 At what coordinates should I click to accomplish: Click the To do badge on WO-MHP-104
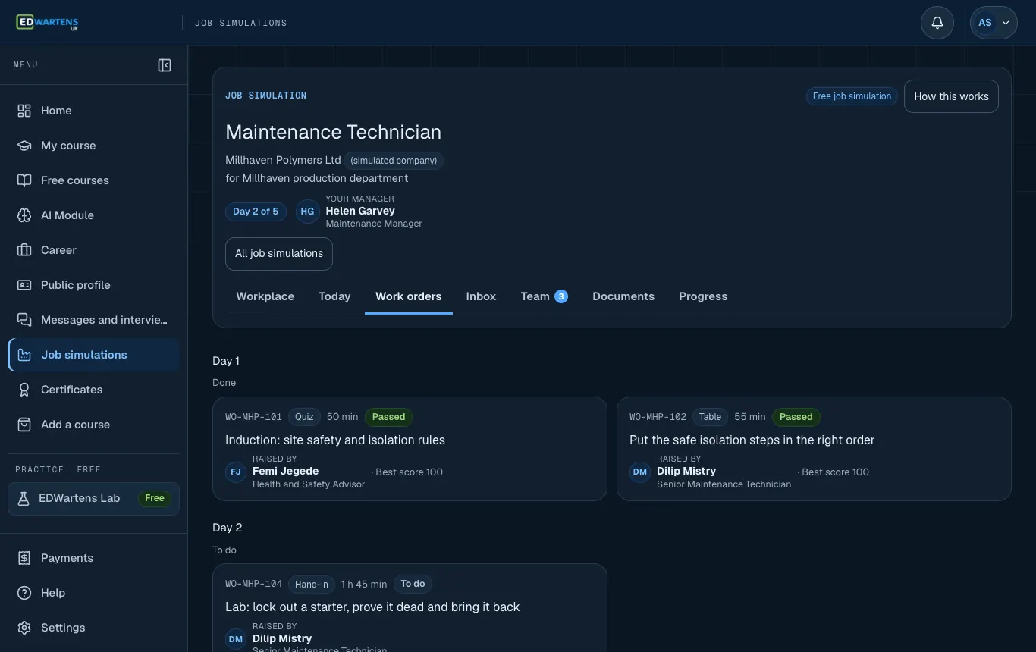pos(413,584)
